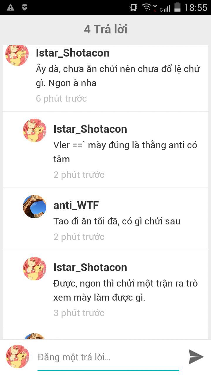The height and width of the screenshot is (375, 211).
Task: Focus the 'Đăng một trả lời…' field
Action: (x=108, y=357)
